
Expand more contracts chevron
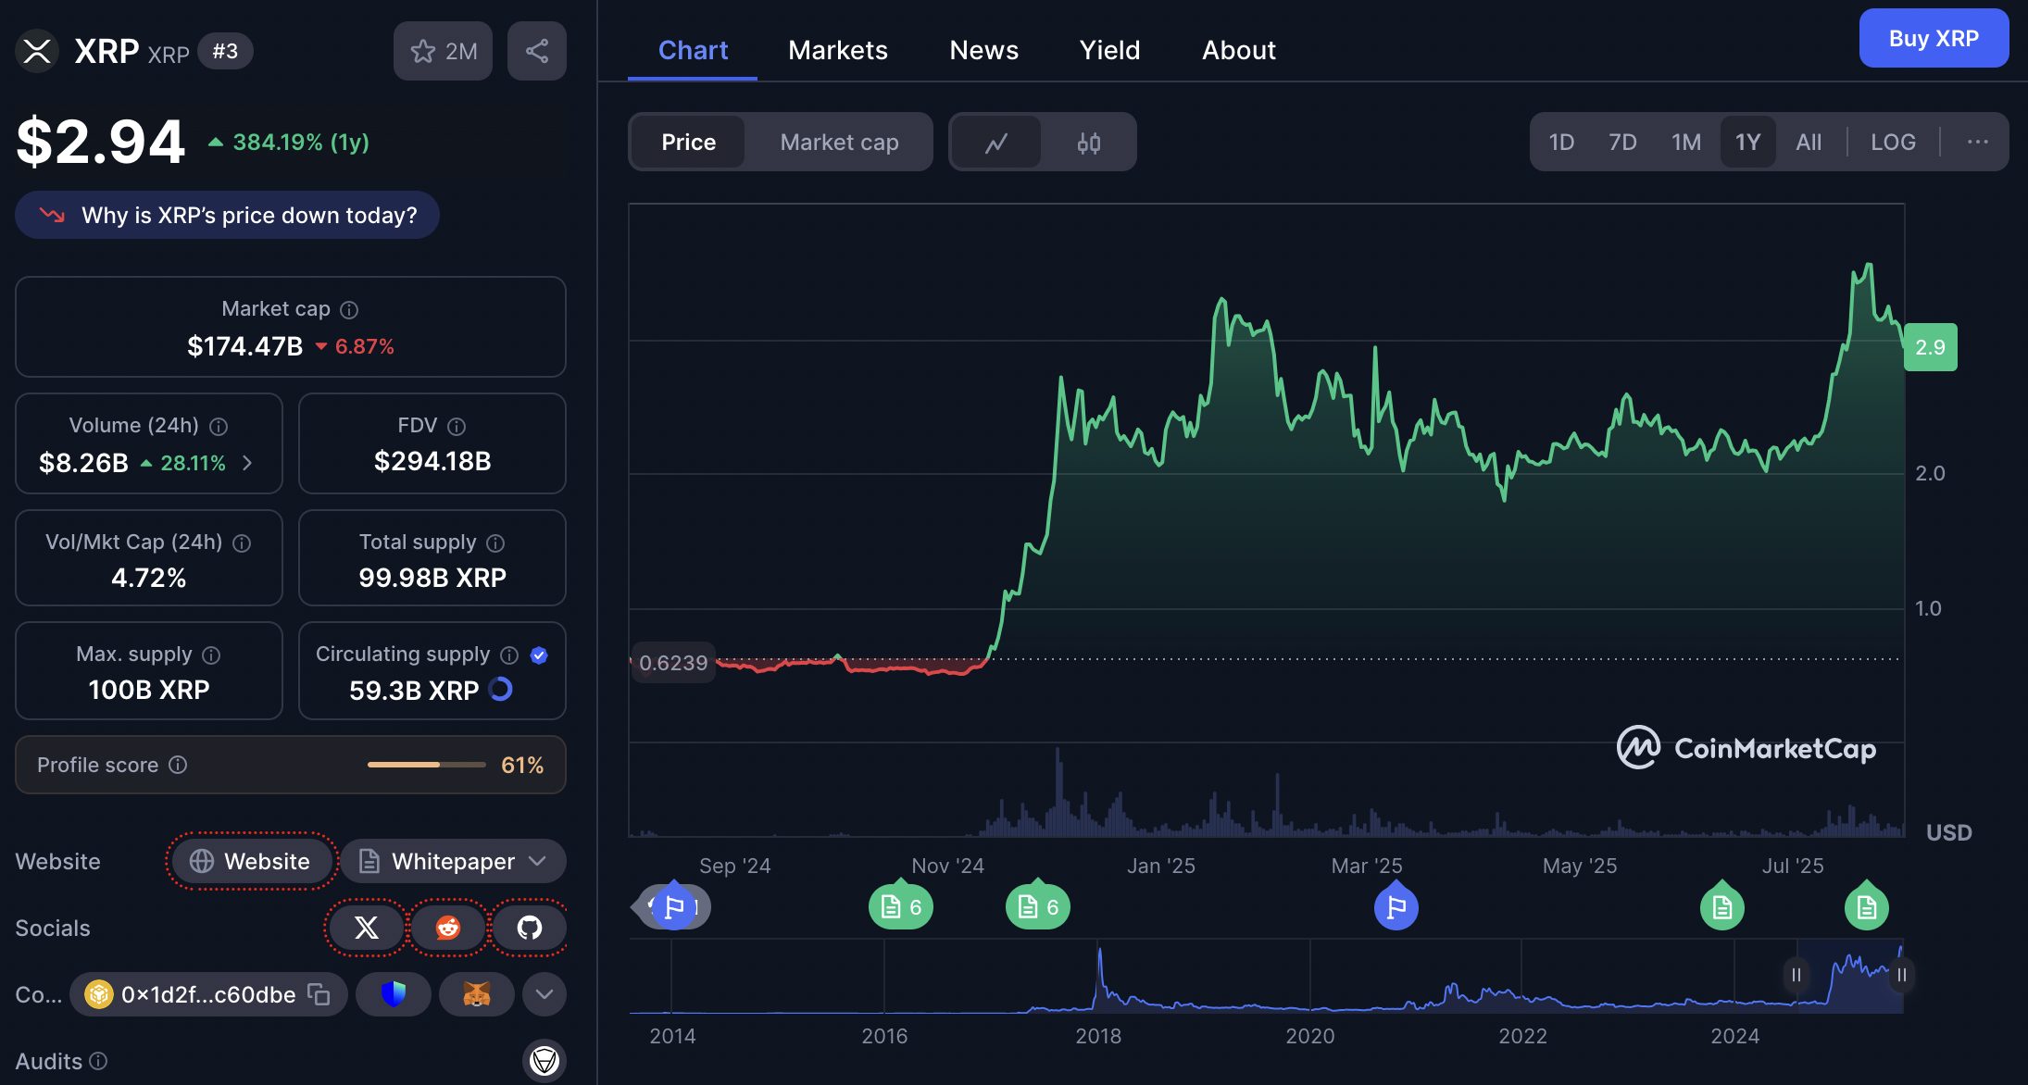tap(545, 994)
